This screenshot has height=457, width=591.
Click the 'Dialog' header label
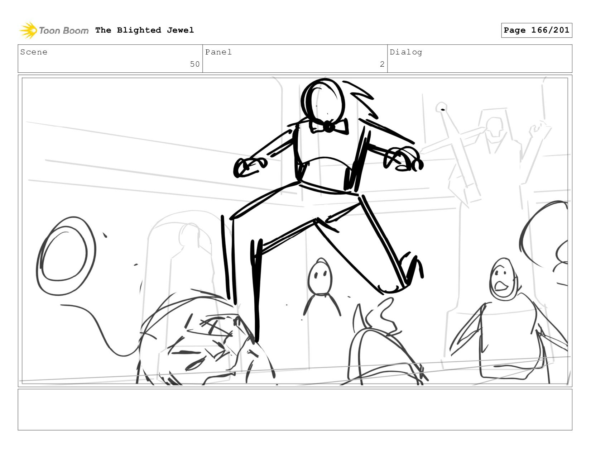pyautogui.click(x=406, y=52)
